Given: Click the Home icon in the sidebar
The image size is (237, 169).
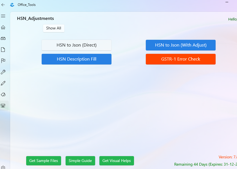Looking at the screenshot, I should click(x=3, y=27).
